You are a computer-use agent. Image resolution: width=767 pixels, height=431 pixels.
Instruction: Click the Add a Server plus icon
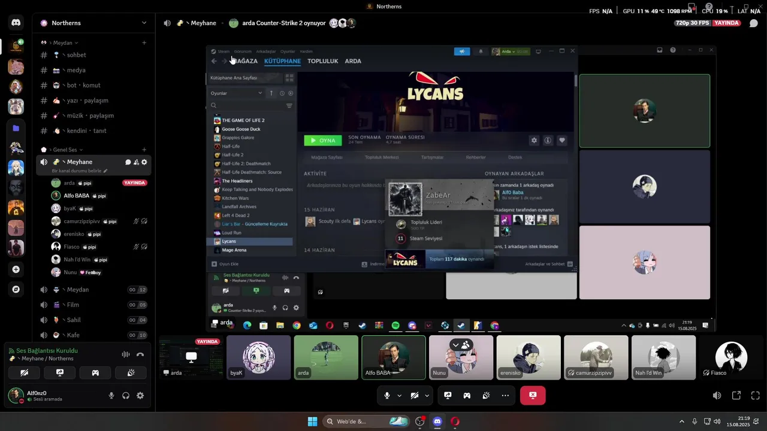16,269
